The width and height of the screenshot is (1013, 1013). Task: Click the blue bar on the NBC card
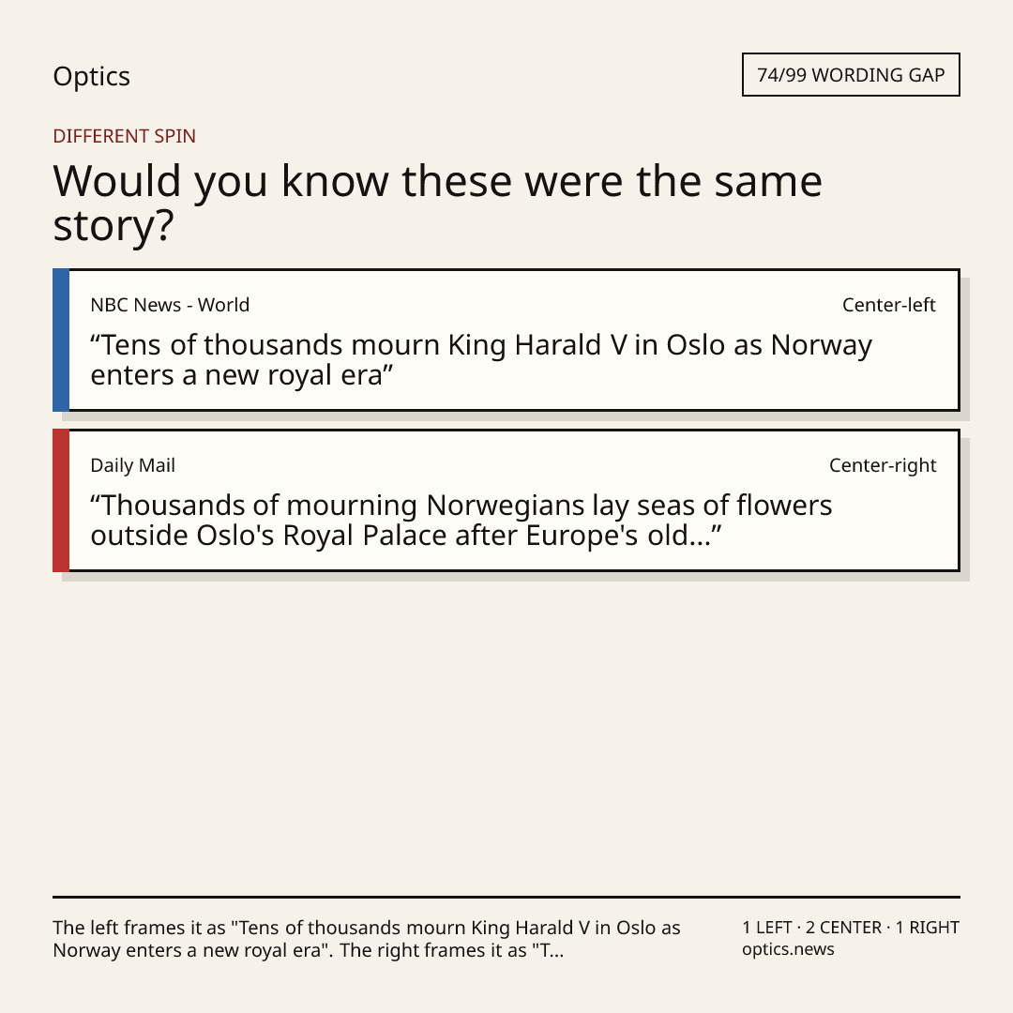click(x=61, y=340)
